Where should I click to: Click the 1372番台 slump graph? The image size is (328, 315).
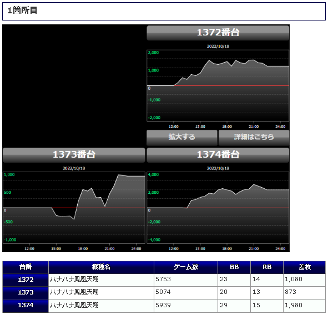218,85
